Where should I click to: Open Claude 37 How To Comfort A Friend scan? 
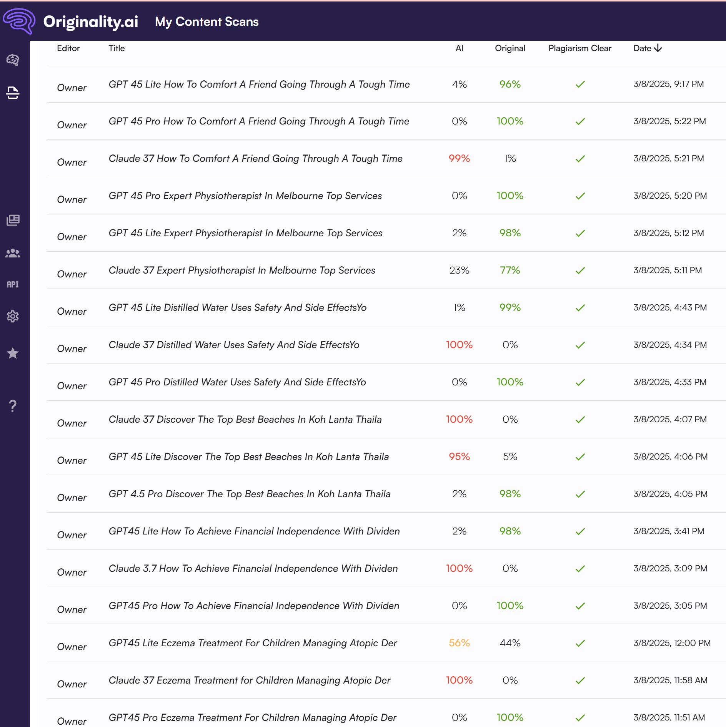pos(255,158)
